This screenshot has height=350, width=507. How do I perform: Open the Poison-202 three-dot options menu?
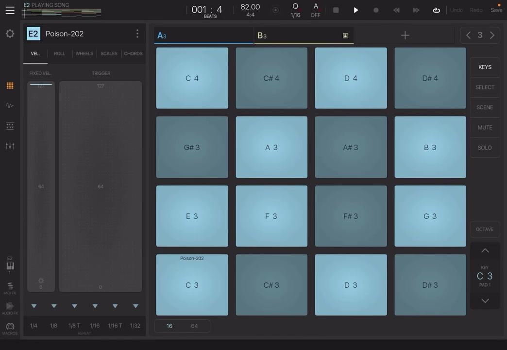coord(137,34)
